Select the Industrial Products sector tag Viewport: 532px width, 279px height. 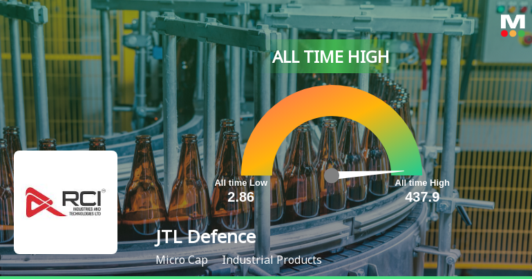(x=272, y=260)
